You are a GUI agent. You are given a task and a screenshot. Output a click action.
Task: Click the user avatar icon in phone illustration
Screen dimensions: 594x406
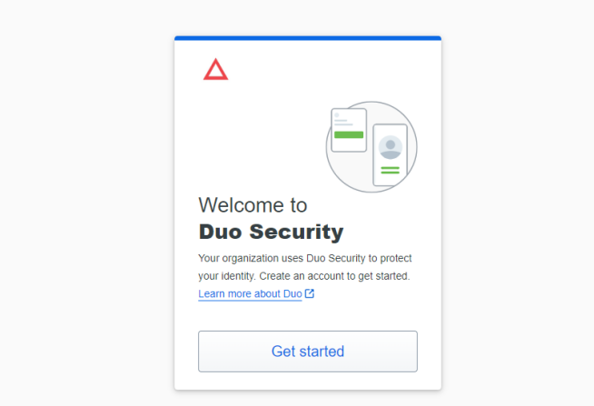click(391, 147)
